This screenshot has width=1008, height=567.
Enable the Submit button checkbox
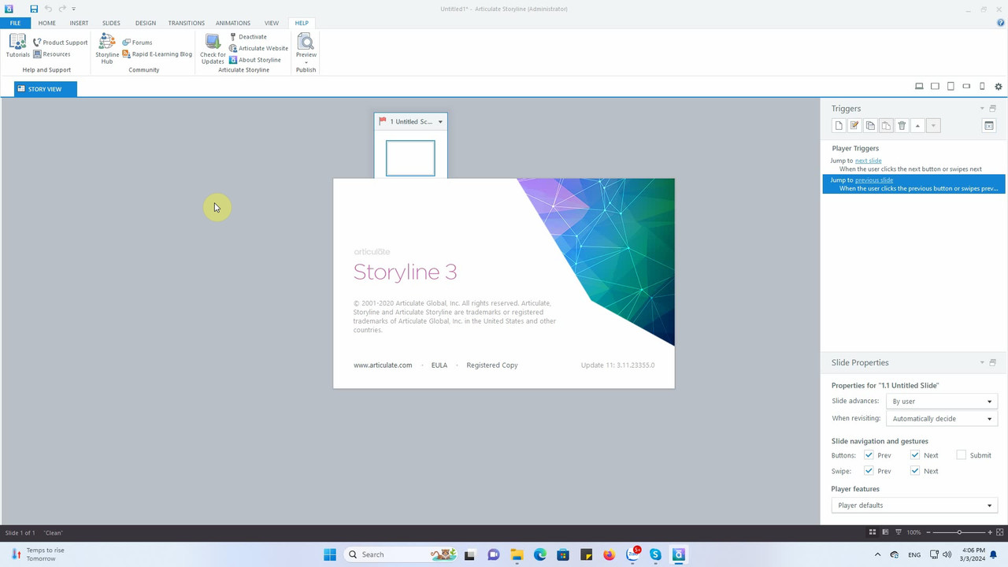961,455
